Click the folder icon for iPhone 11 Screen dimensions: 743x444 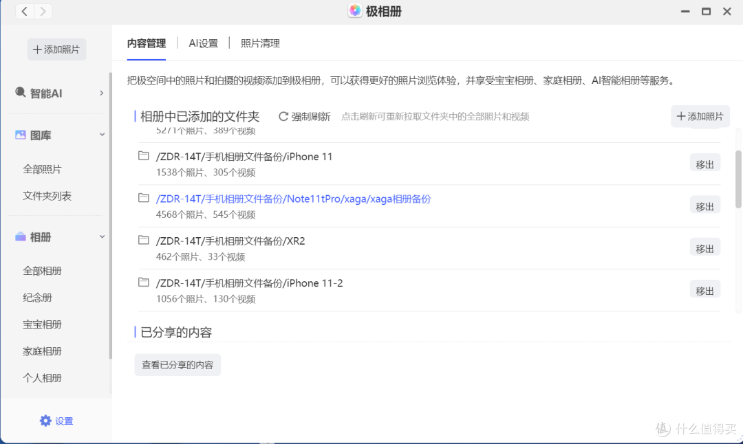click(144, 156)
